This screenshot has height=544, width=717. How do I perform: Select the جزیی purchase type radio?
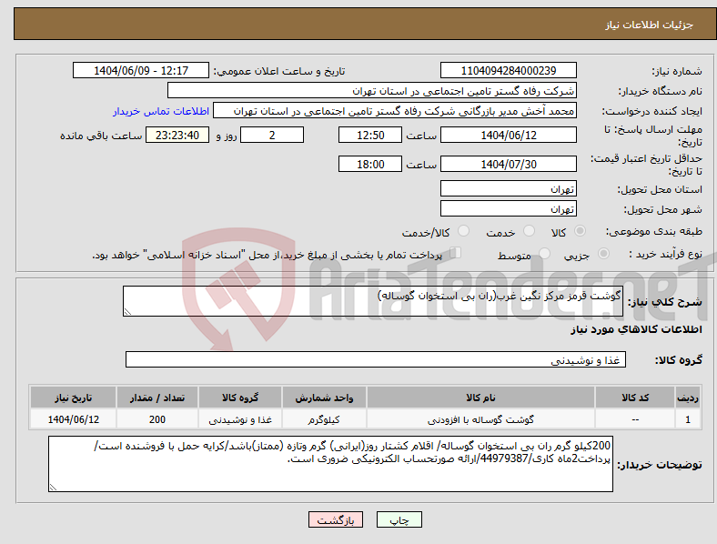[603, 253]
